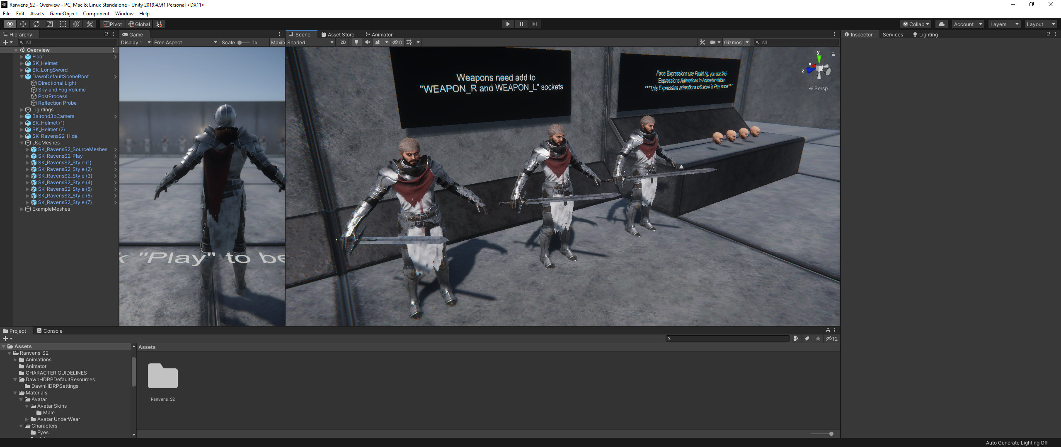
Task: Toggle hidden packages count in Project
Action: coord(831,339)
